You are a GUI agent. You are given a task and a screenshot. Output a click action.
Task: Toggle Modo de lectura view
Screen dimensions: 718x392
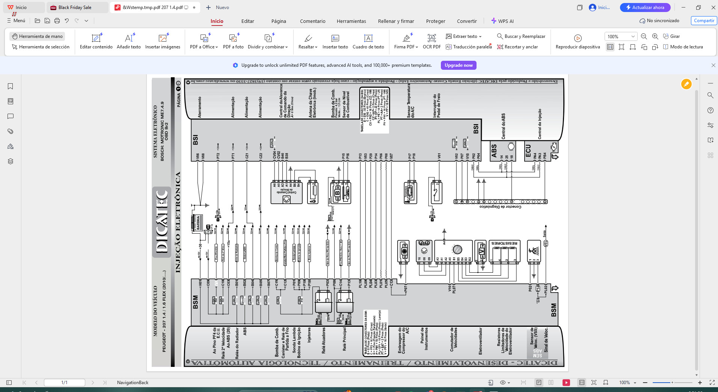tap(683, 47)
